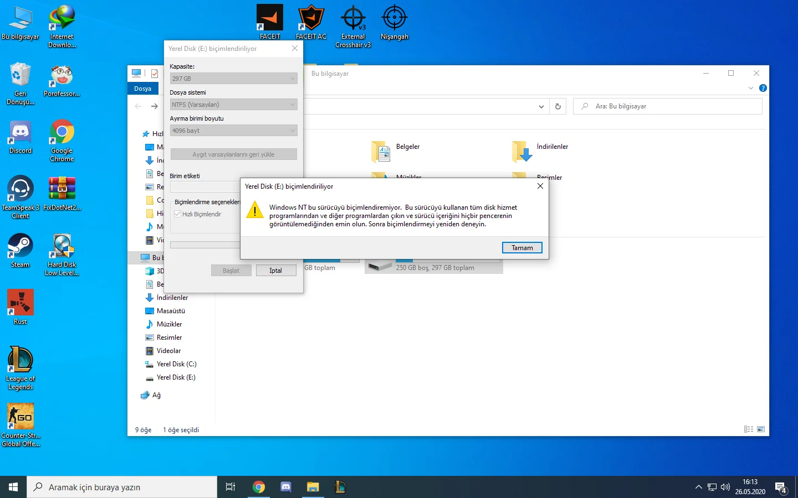Open the Belgeler folder icon
798x498 pixels.
(x=381, y=151)
